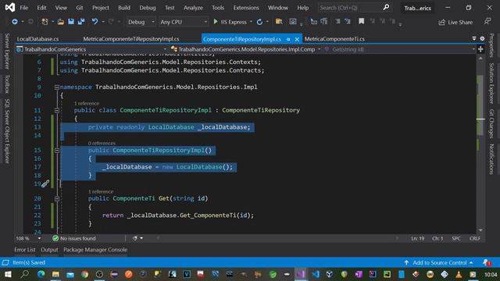
Task: Collapse the Get method on line 20
Action: 57,199
